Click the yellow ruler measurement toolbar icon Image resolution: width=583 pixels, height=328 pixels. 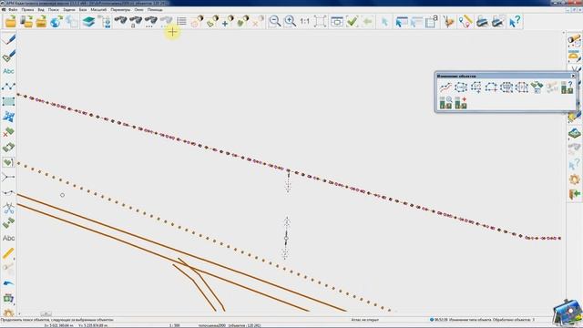pos(465,22)
